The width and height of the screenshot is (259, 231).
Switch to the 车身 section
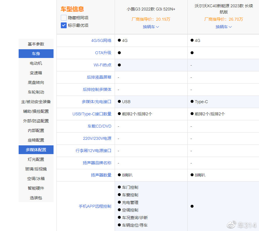coord(36,53)
